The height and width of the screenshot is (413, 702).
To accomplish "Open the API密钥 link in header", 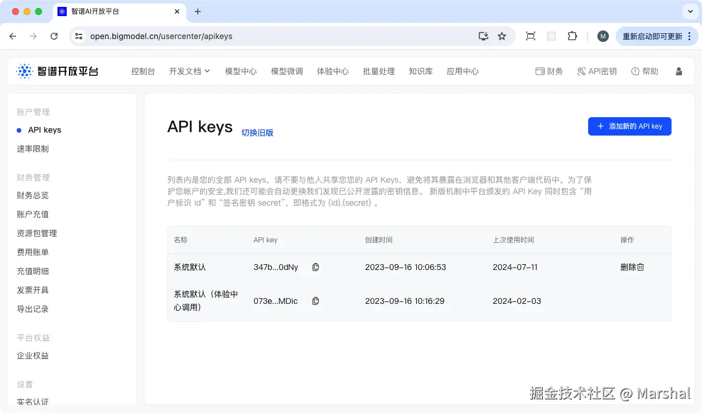I will [x=597, y=71].
